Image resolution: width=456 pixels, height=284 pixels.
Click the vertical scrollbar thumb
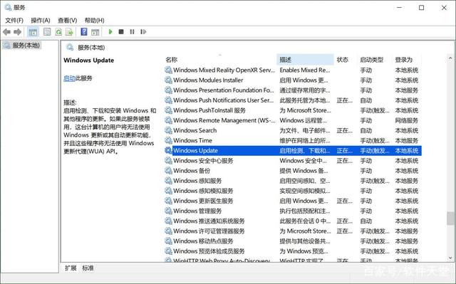point(450,218)
